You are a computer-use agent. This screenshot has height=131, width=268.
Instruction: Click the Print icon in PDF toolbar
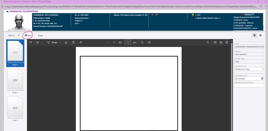point(215,42)
